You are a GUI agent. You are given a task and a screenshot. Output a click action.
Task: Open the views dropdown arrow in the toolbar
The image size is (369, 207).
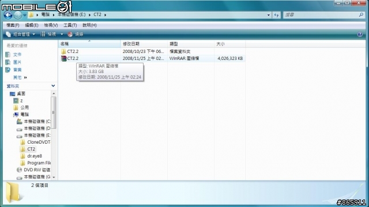(x=62, y=34)
